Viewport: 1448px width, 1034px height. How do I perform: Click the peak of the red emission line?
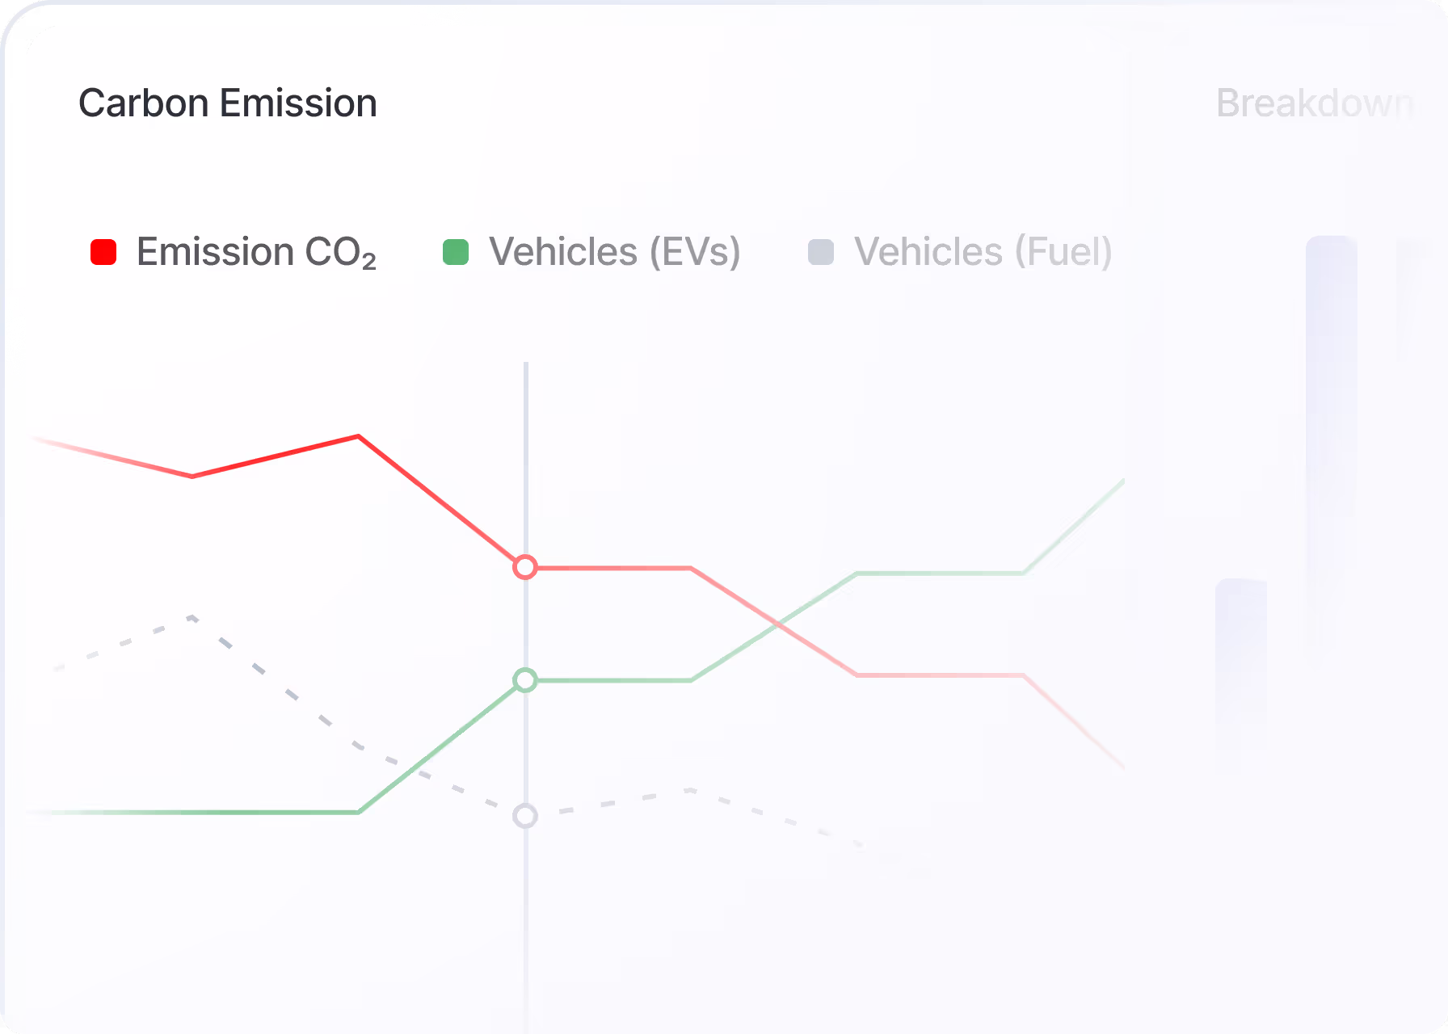coord(358,437)
